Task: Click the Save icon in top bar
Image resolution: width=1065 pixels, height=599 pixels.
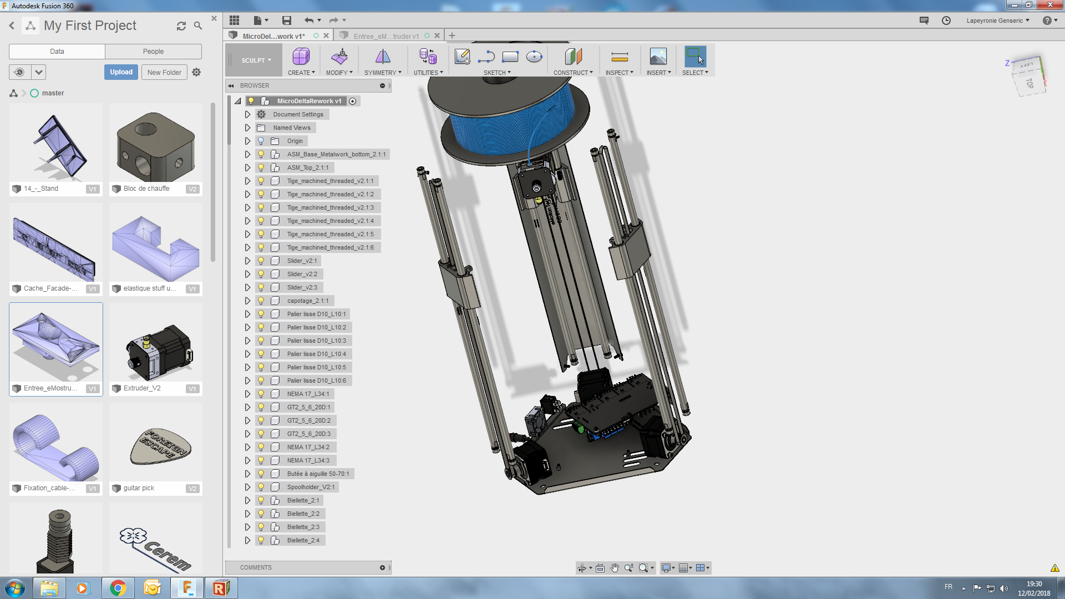Action: 286,21
